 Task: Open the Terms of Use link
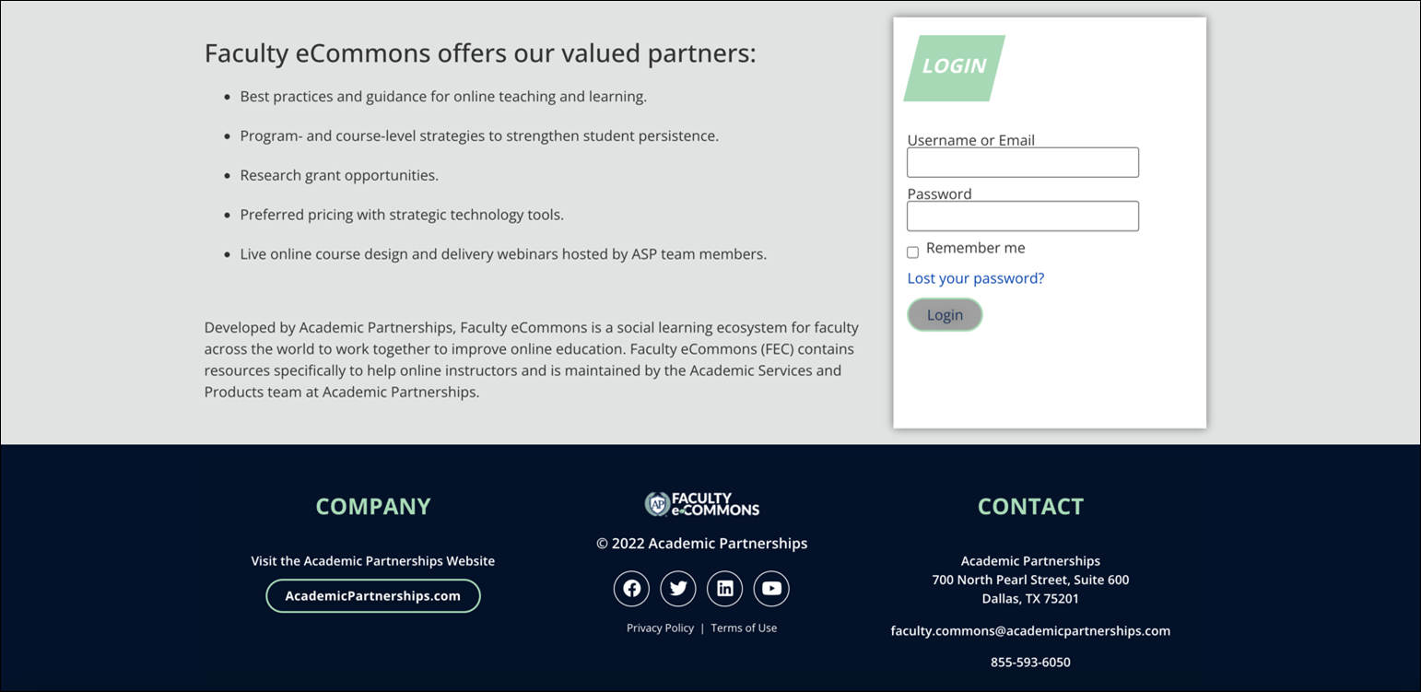coord(744,628)
